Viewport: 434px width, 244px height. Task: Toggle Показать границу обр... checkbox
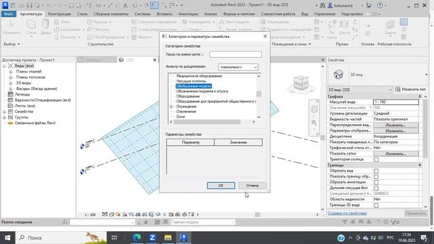click(x=376, y=177)
